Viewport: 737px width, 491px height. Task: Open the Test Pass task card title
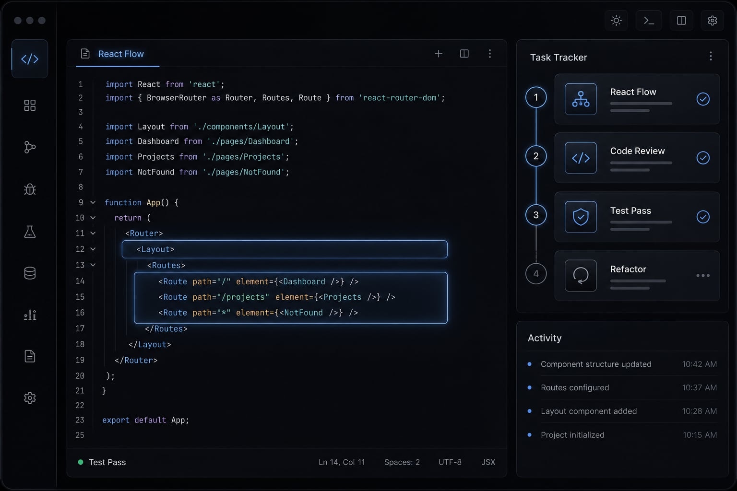630,210
